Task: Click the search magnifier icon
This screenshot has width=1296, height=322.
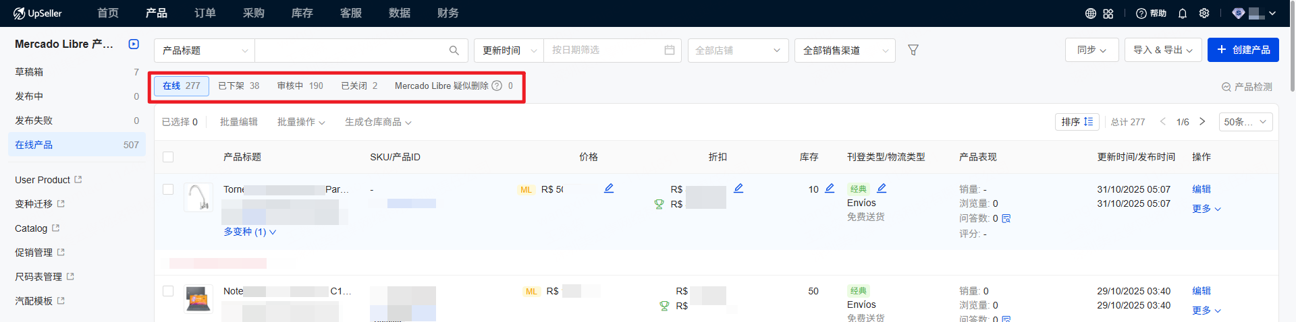Action: click(x=454, y=51)
